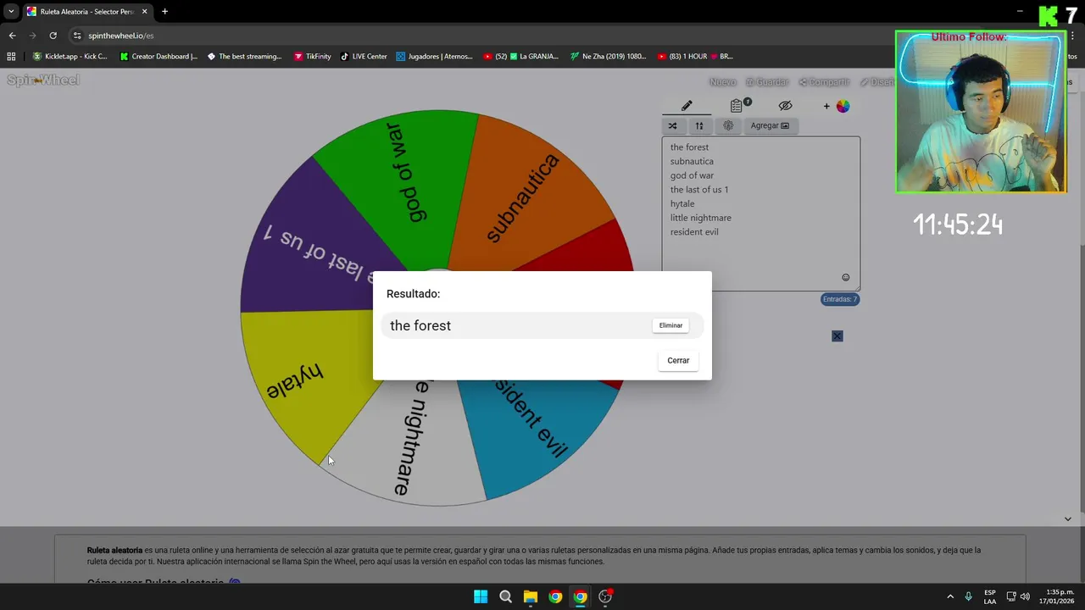The width and height of the screenshot is (1085, 610).
Task: Click the Spin Wheel site logo
Action: [43, 80]
